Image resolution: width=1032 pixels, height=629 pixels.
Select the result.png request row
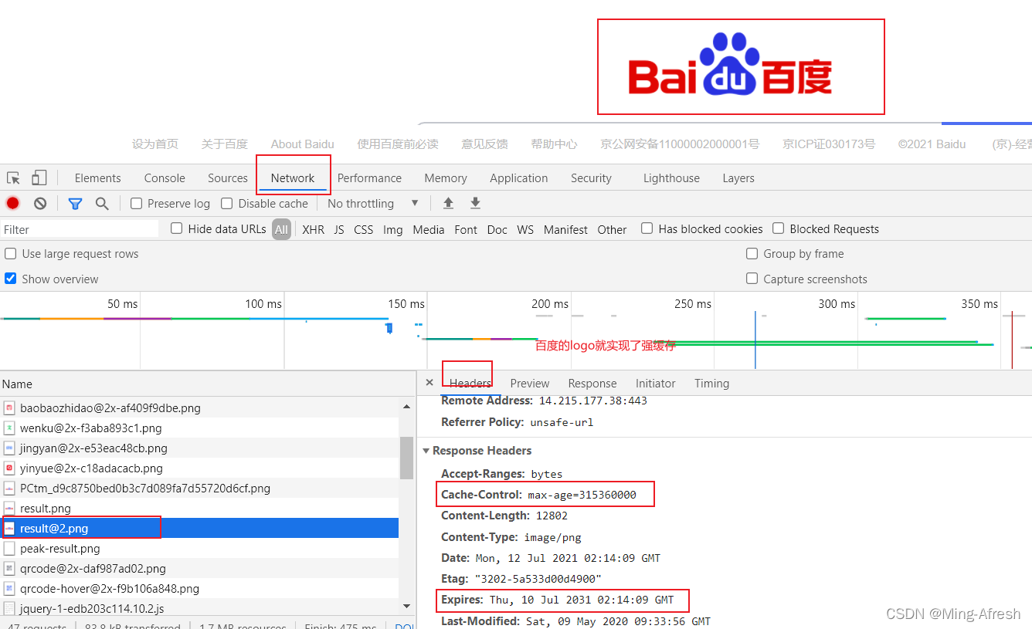coord(199,508)
